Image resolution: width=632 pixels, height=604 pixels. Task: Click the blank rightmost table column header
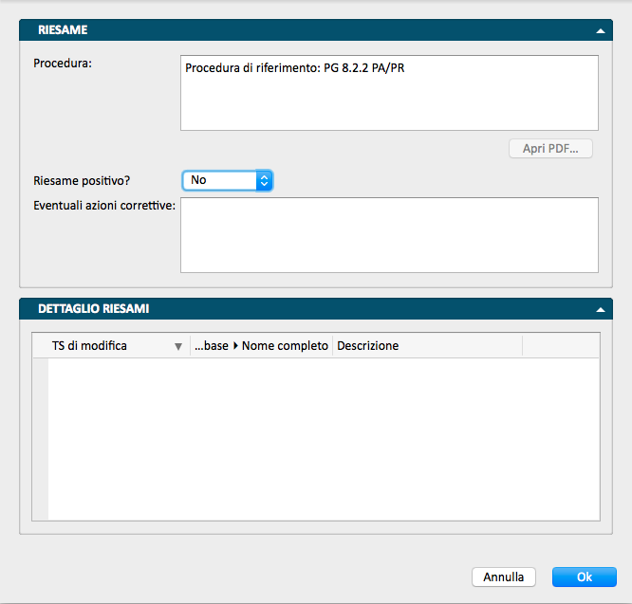(x=560, y=346)
